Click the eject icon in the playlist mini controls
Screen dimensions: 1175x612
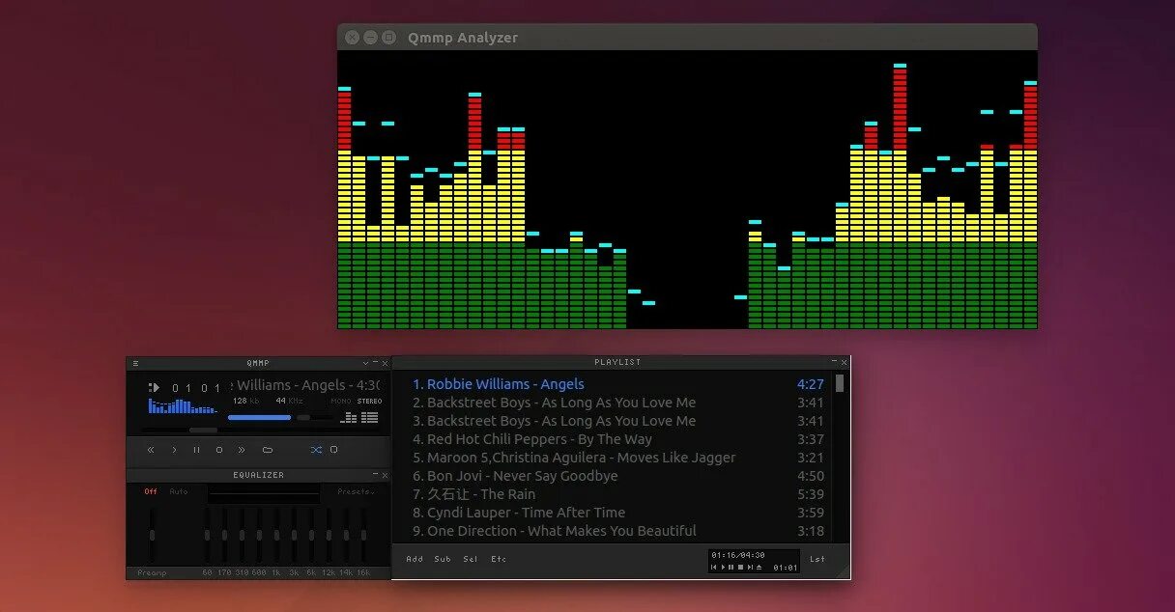tap(759, 568)
